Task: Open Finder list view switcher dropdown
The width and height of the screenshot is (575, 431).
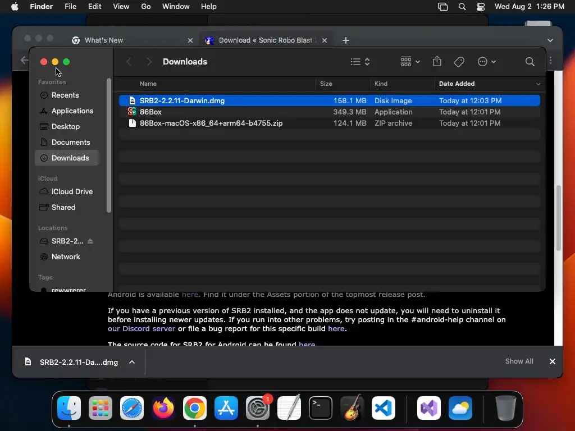Action: click(x=360, y=62)
